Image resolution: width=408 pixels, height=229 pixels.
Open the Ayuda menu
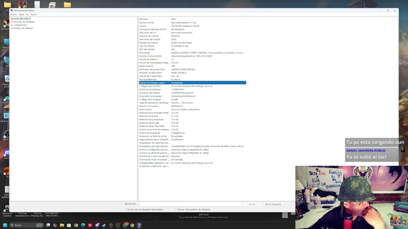33,15
